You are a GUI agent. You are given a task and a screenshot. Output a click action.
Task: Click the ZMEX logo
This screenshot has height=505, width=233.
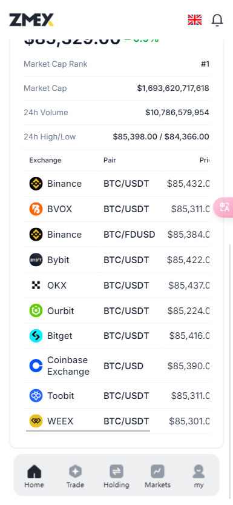(31, 20)
